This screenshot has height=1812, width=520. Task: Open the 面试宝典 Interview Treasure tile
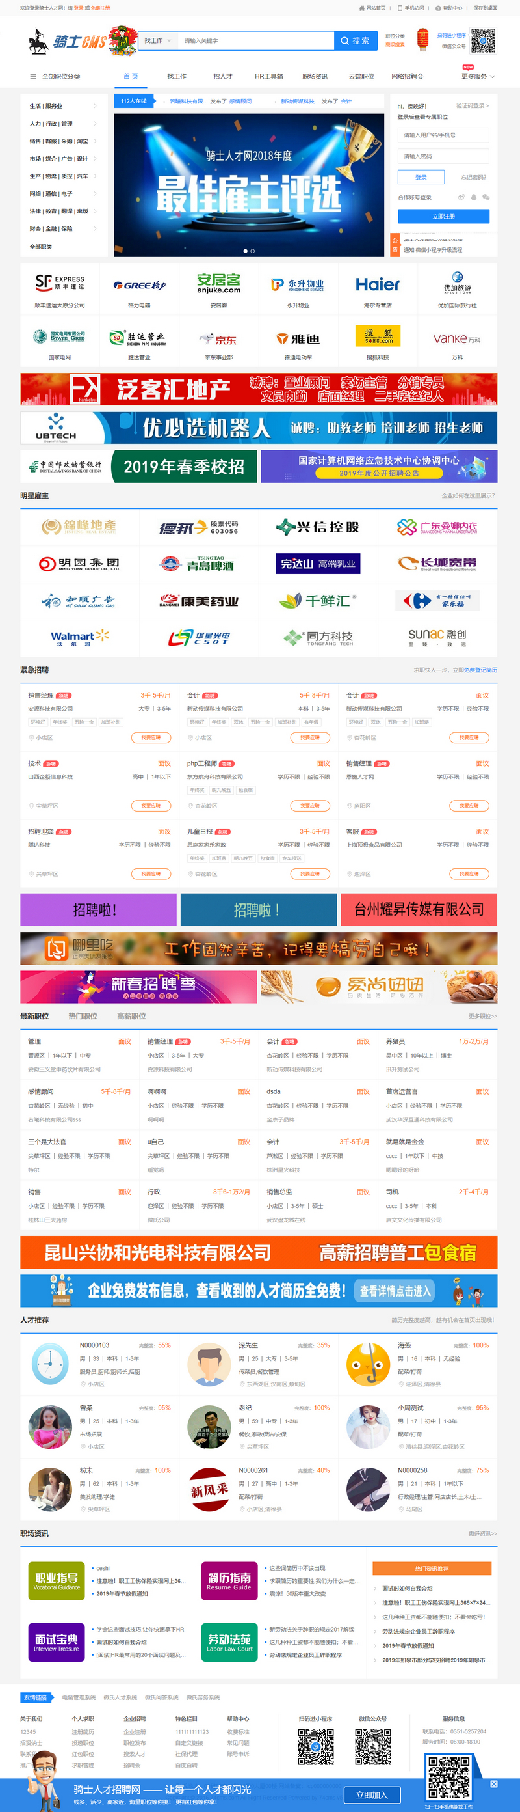pyautogui.click(x=57, y=1641)
